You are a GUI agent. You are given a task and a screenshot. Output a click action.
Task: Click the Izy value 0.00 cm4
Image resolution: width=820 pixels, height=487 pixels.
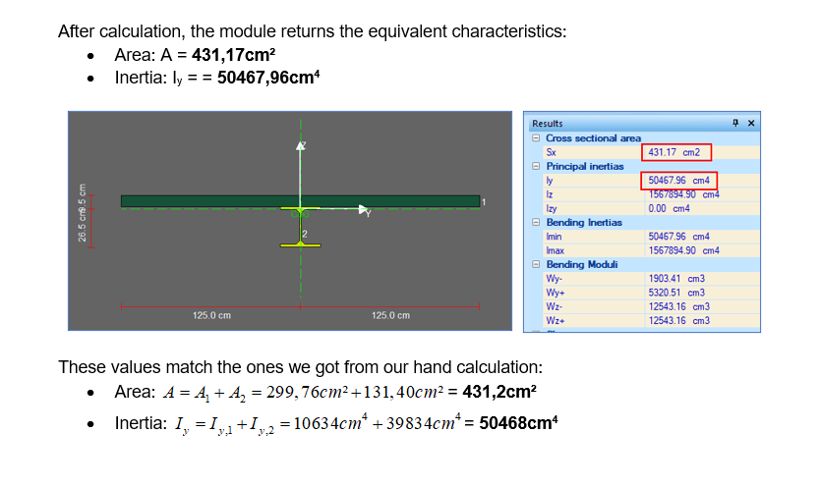tap(669, 208)
